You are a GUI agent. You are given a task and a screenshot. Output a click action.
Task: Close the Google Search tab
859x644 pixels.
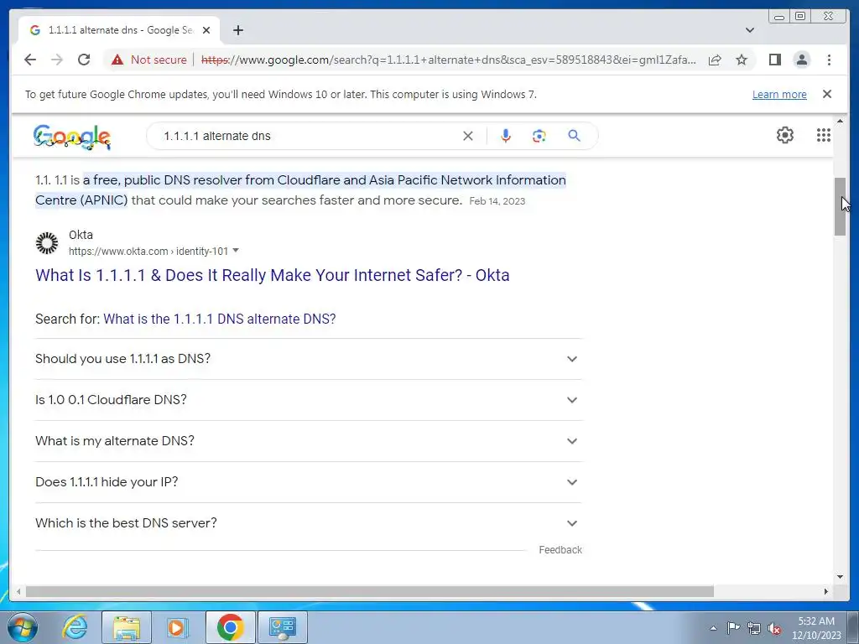[x=206, y=30]
